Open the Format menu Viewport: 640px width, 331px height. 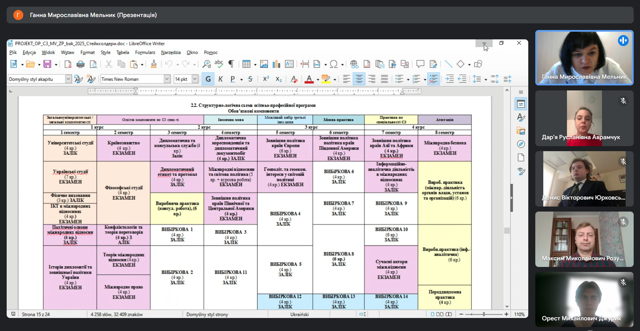coord(87,52)
